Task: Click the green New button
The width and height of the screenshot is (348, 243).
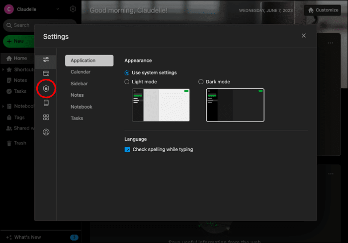Action: click(19, 41)
